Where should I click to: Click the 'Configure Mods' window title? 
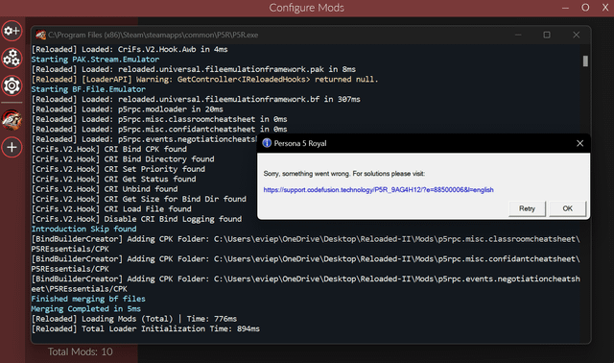(307, 8)
